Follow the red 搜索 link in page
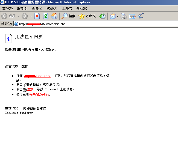Image resolution: width=178 pixels, height=146 pixels. pos(30,89)
